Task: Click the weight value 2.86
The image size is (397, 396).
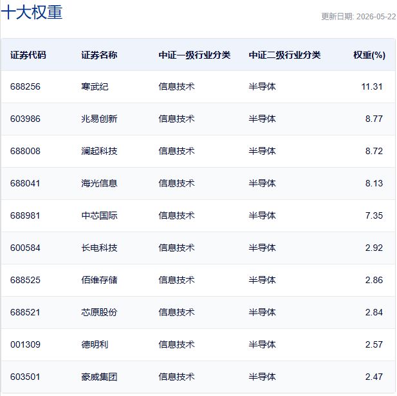Action: point(374,280)
